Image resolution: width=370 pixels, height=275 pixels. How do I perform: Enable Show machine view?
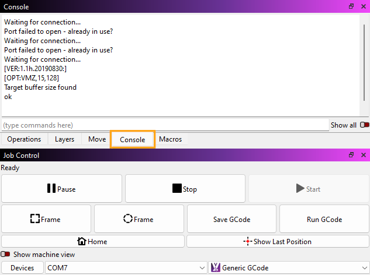[6, 255]
